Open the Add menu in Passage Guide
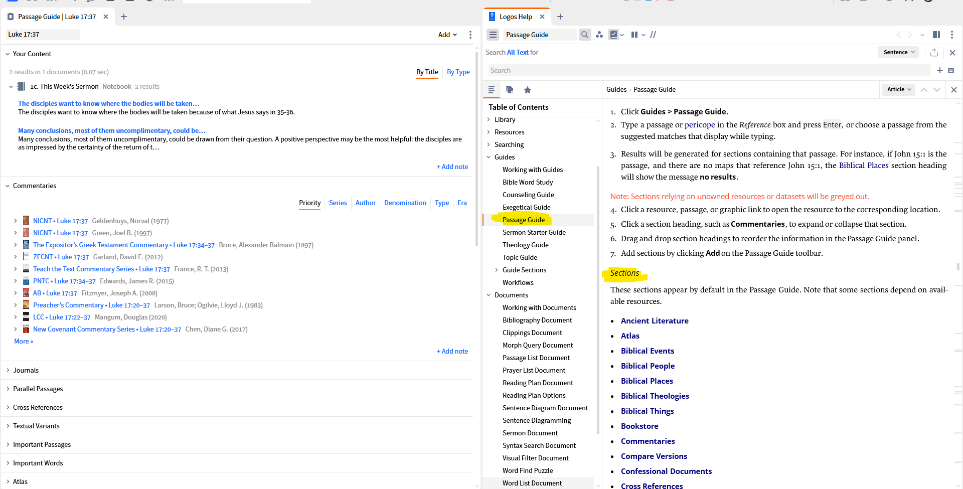Viewport: 963px width, 489px height. (447, 35)
